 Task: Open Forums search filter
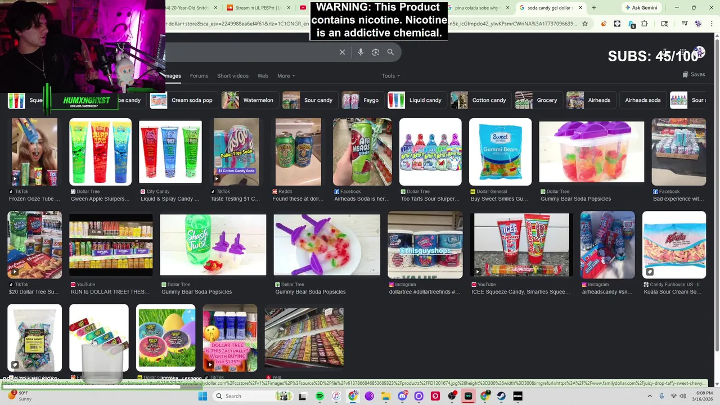tap(199, 76)
